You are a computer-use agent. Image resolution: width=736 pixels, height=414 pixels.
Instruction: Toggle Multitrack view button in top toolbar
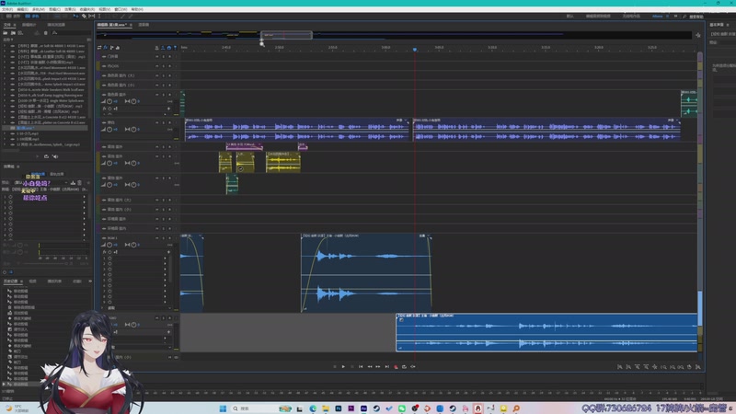tap(32, 16)
